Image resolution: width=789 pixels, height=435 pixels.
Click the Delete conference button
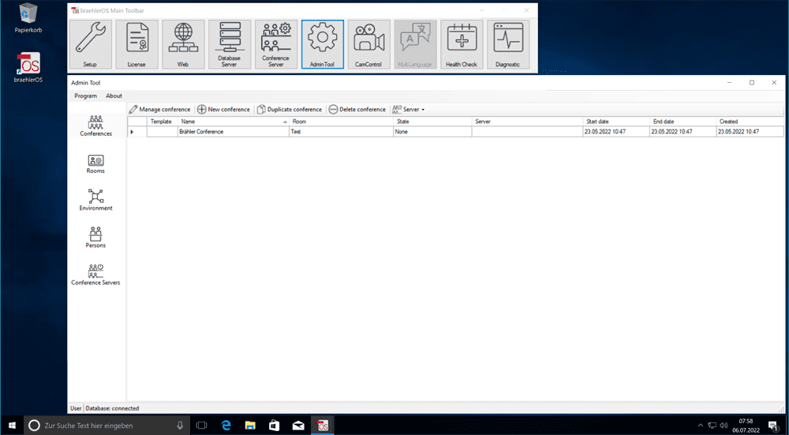tap(357, 110)
